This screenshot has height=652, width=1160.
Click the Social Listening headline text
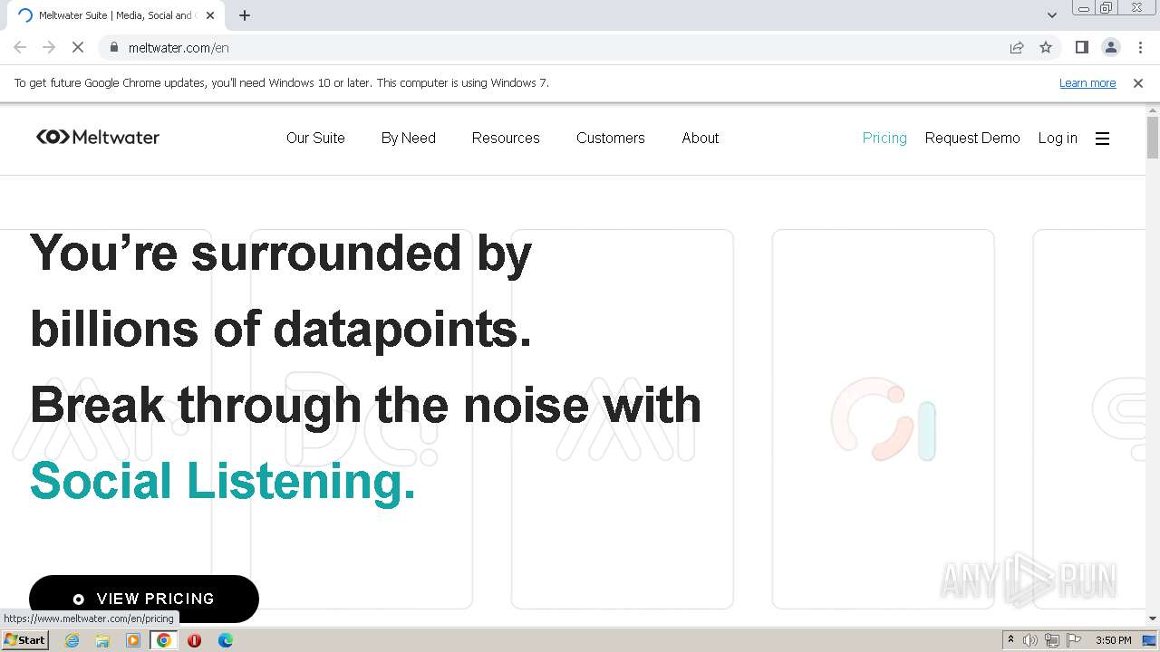223,481
